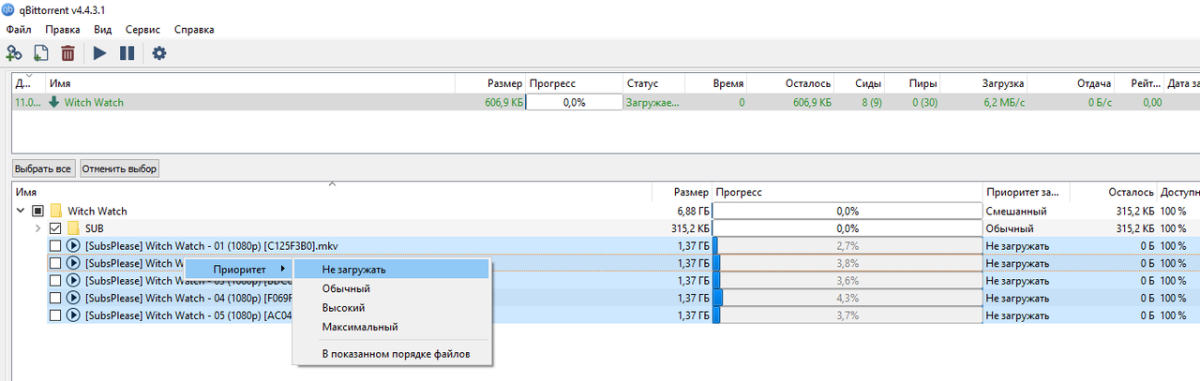Open the Приоритет submenu entry
1200x381 pixels.
click(238, 269)
